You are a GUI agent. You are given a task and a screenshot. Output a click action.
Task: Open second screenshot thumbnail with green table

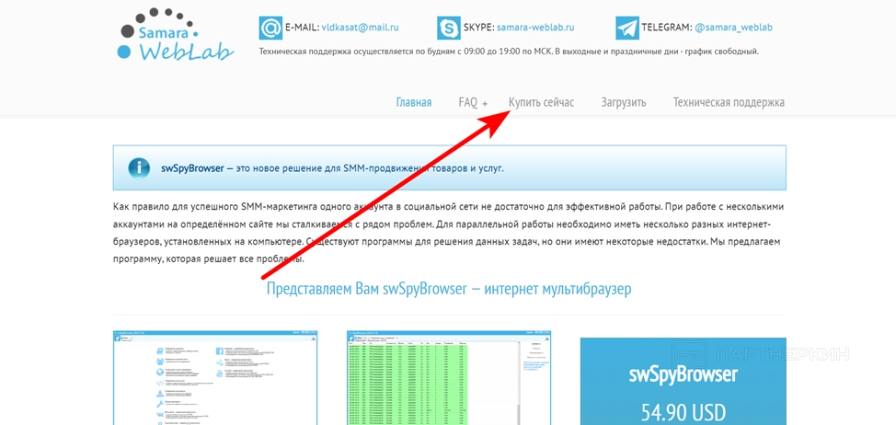pos(449,377)
